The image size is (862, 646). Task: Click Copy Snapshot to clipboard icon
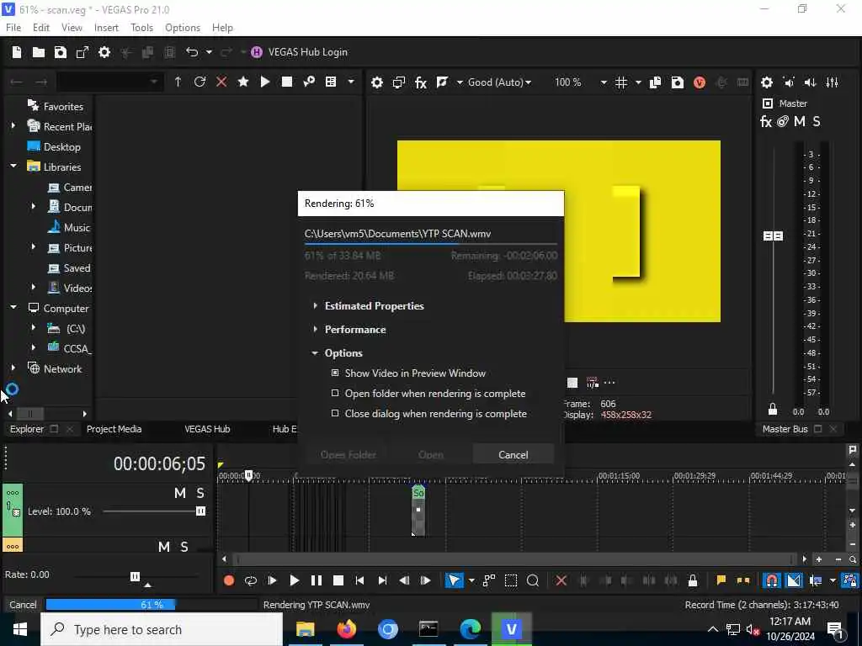click(655, 82)
